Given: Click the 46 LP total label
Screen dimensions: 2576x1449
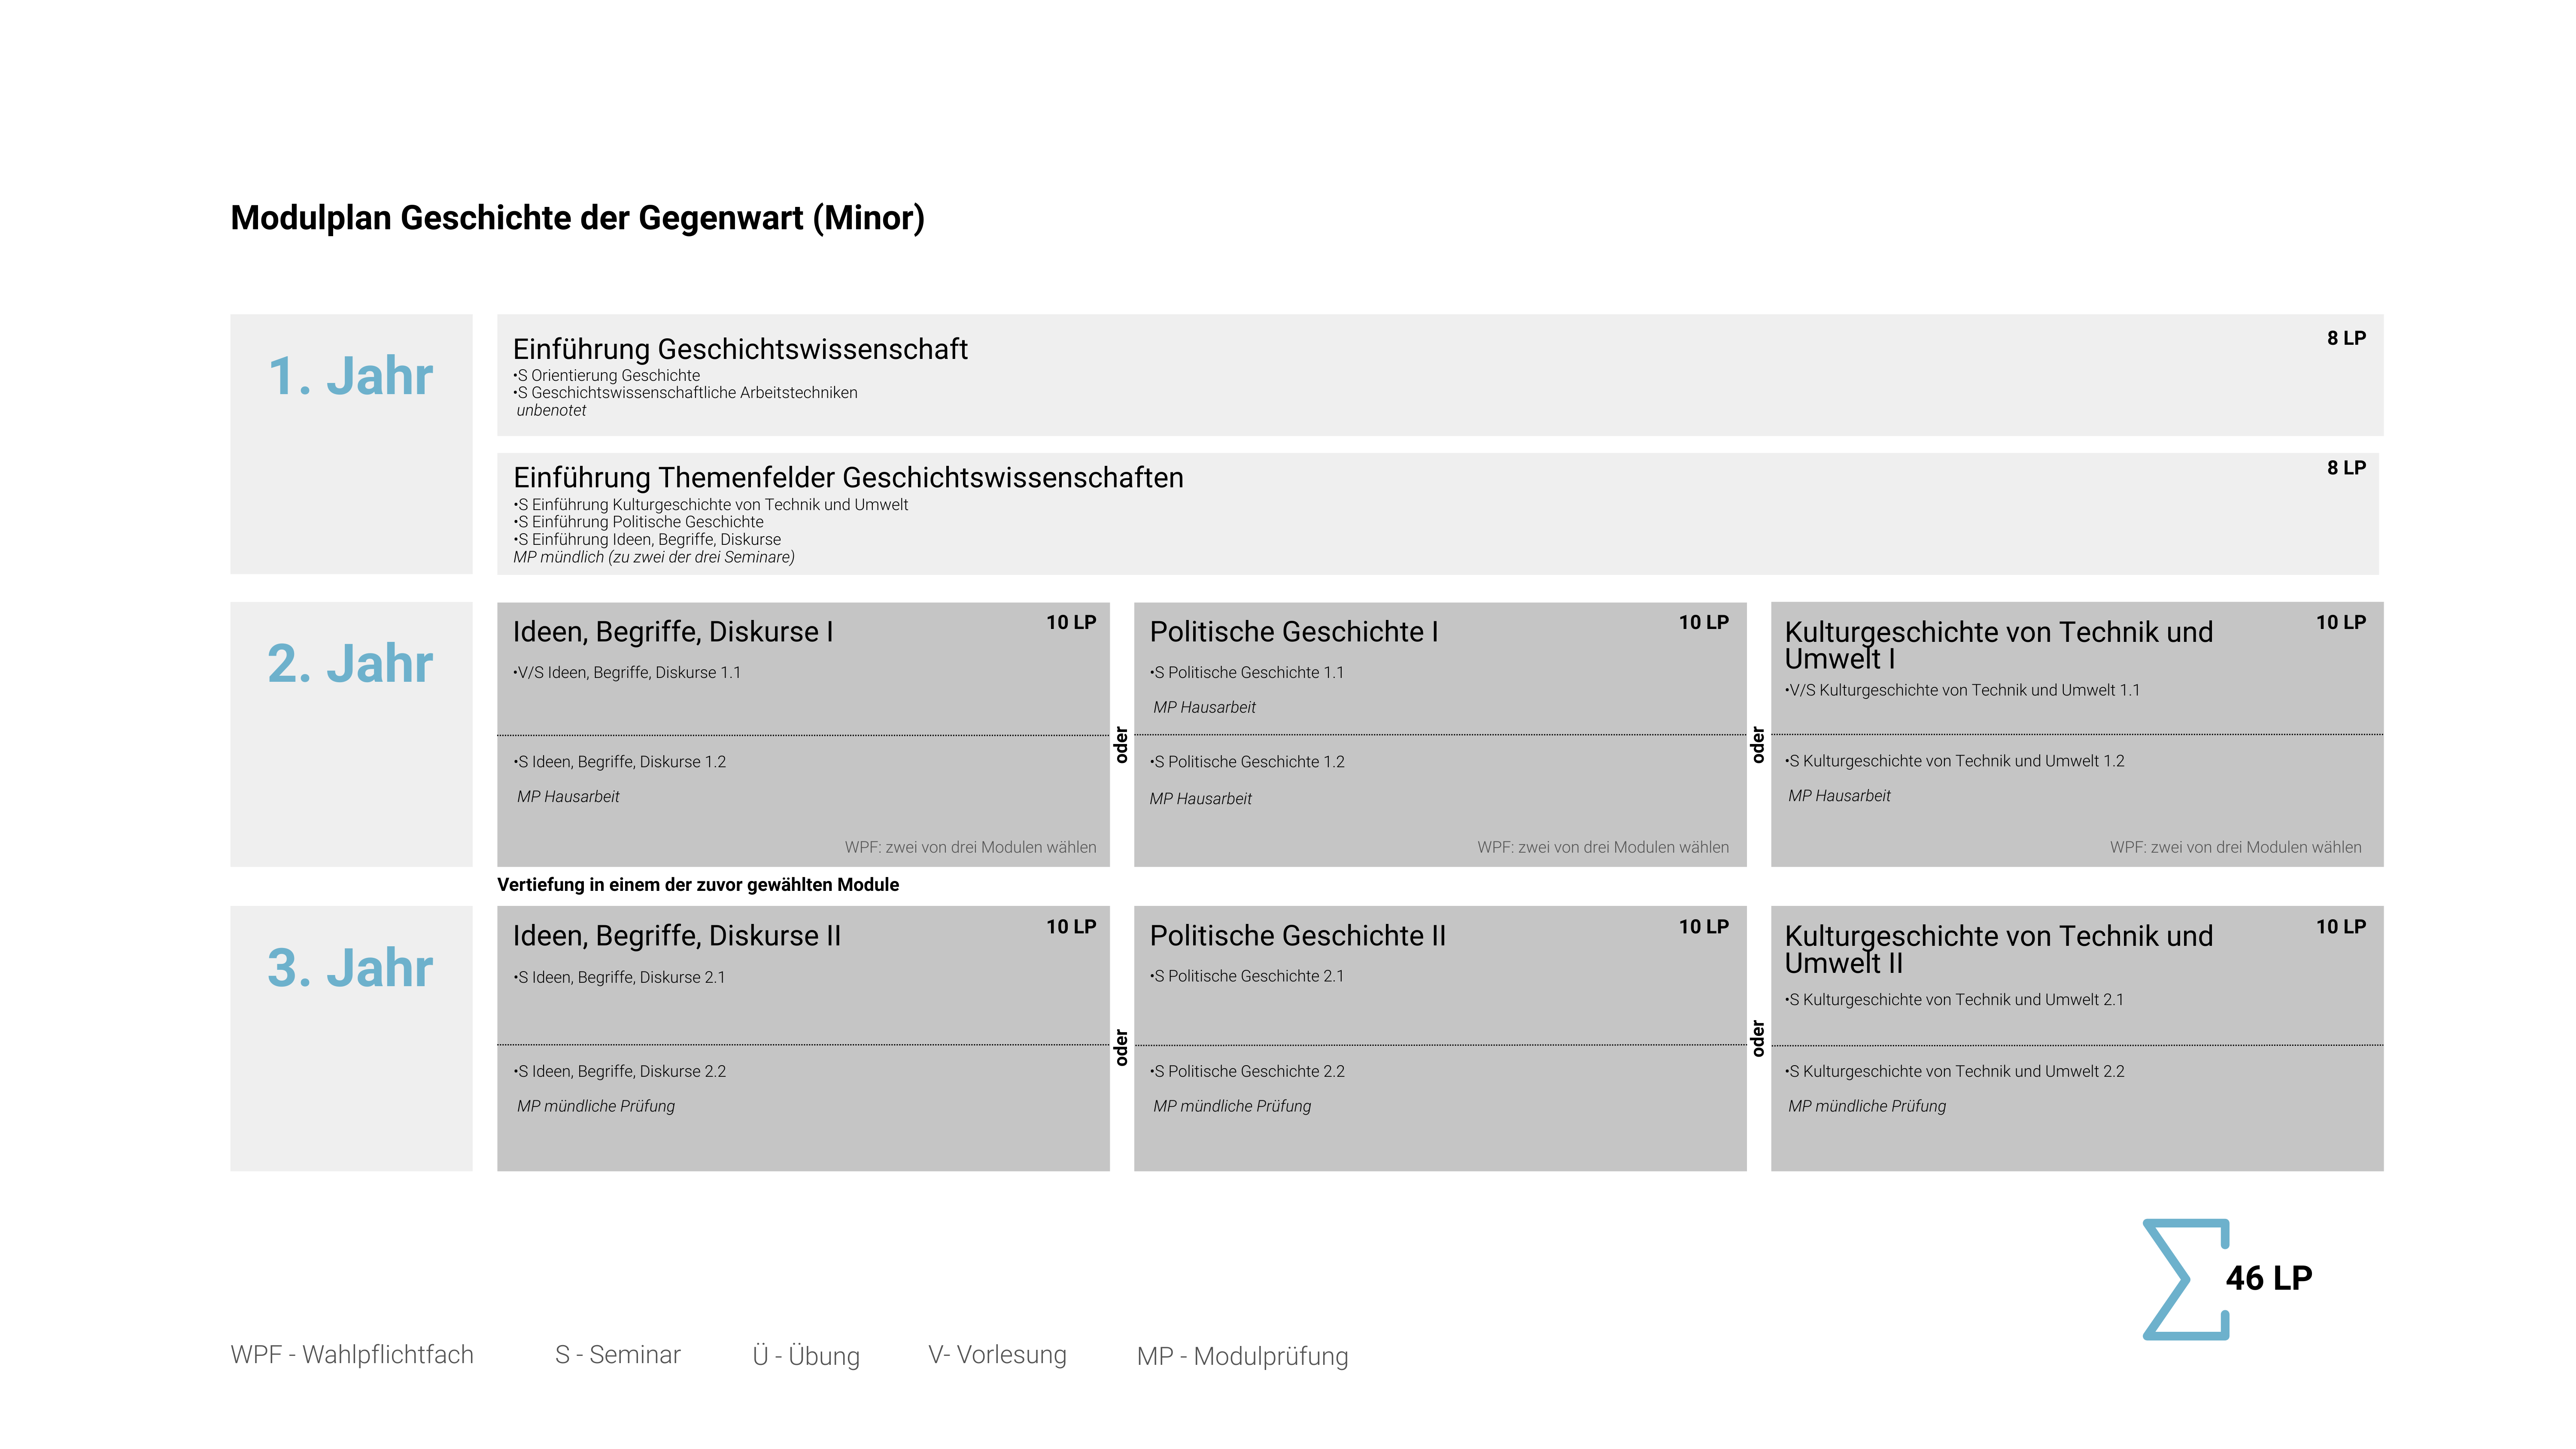Looking at the screenshot, I should [x=2269, y=1278].
